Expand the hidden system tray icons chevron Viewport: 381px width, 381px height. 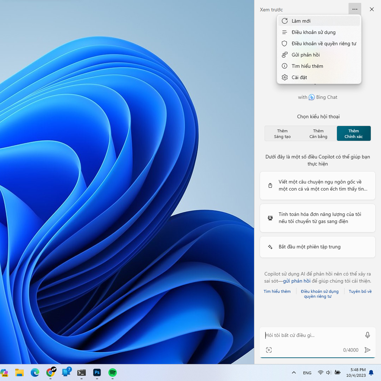tap(294, 373)
